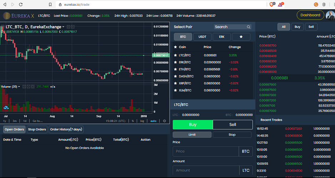This screenshot has height=178, width=335.
Task: Open the Open Orders tab
Action: [x=14, y=129]
